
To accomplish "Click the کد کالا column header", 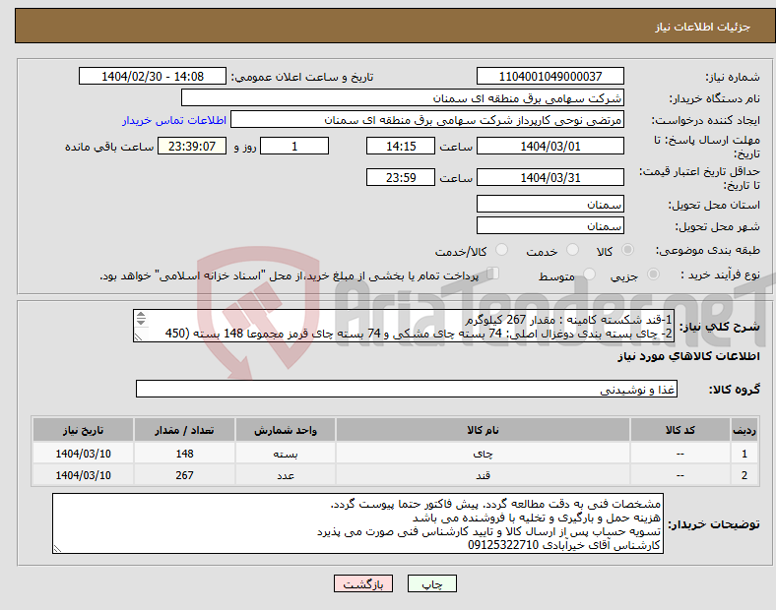I will [680, 430].
